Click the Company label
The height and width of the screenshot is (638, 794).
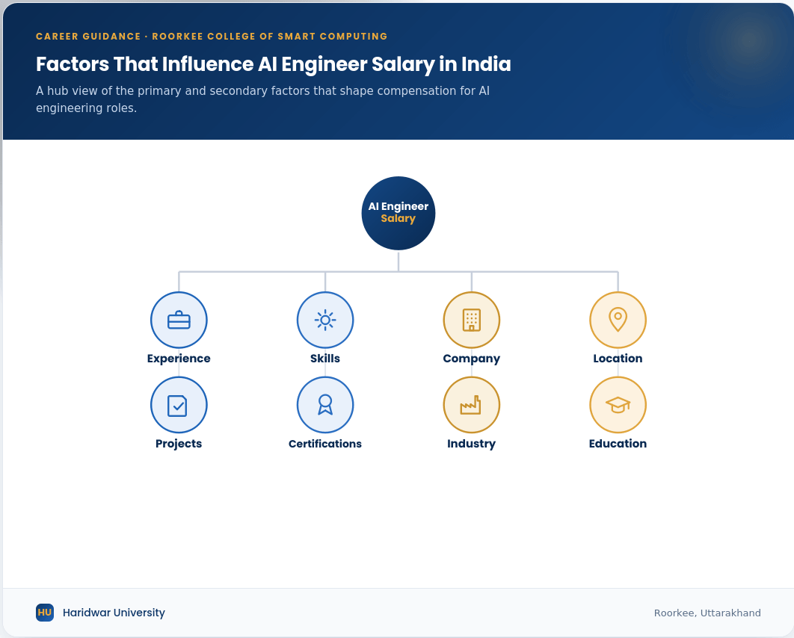pos(472,359)
